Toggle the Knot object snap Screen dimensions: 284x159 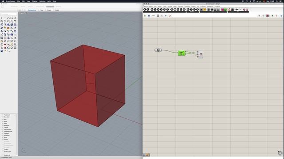pos(5,137)
